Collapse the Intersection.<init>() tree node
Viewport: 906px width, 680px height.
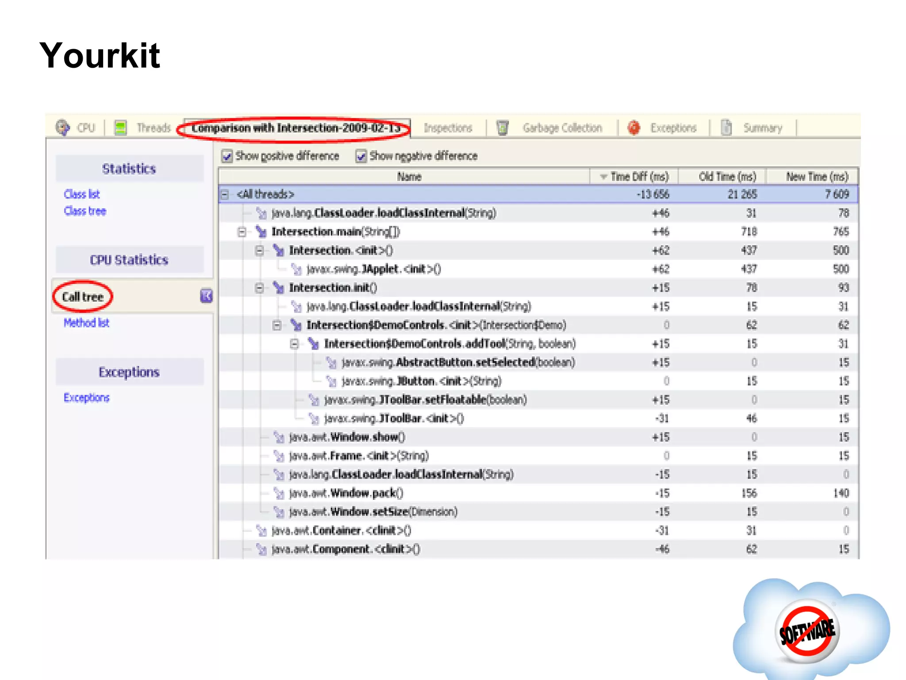(x=260, y=251)
